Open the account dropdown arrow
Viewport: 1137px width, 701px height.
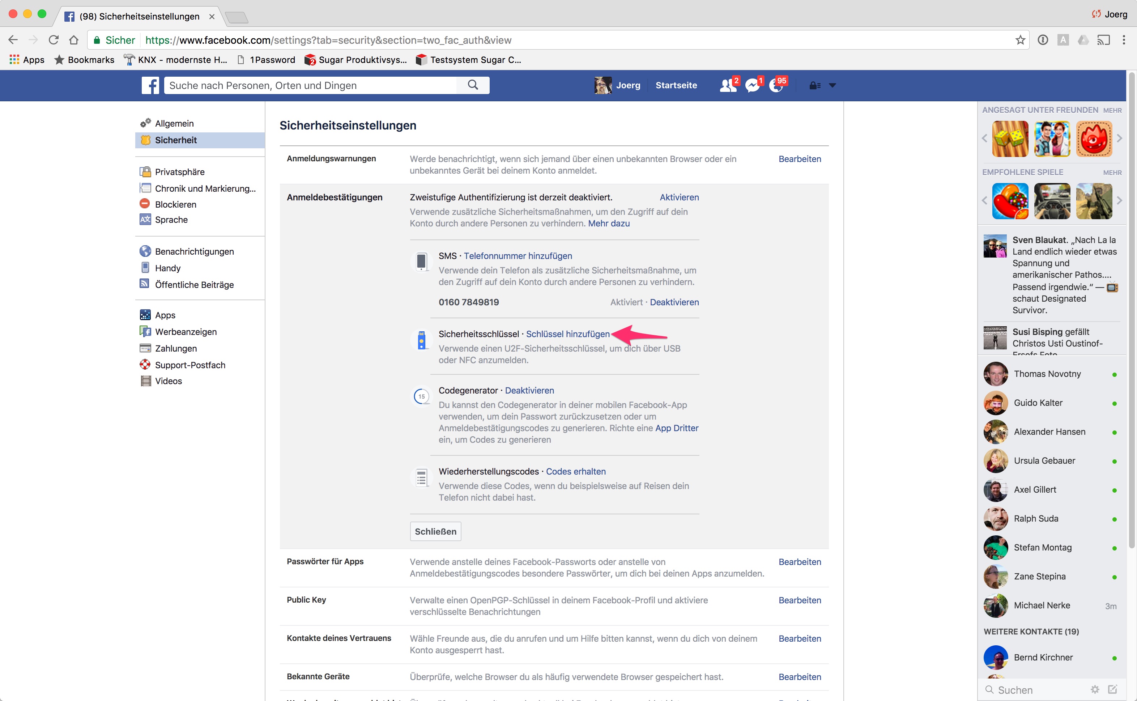pyautogui.click(x=832, y=85)
